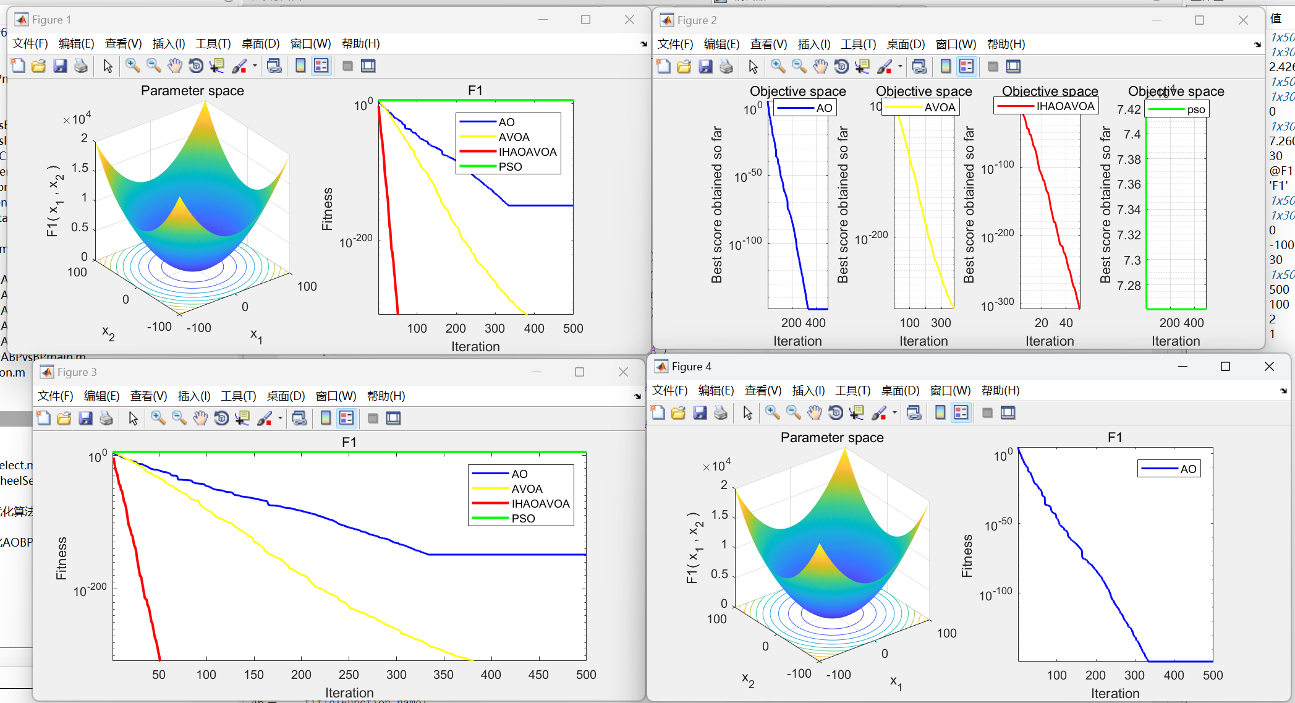1295x703 pixels.
Task: Select Edit Plot arrow in Figure 3
Action: pos(133,418)
